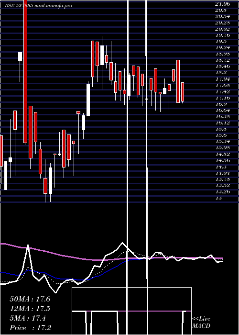Viewport: 239px width, 335px height.
Task: Select the 14.04 price axis label
Action: [x=222, y=173]
